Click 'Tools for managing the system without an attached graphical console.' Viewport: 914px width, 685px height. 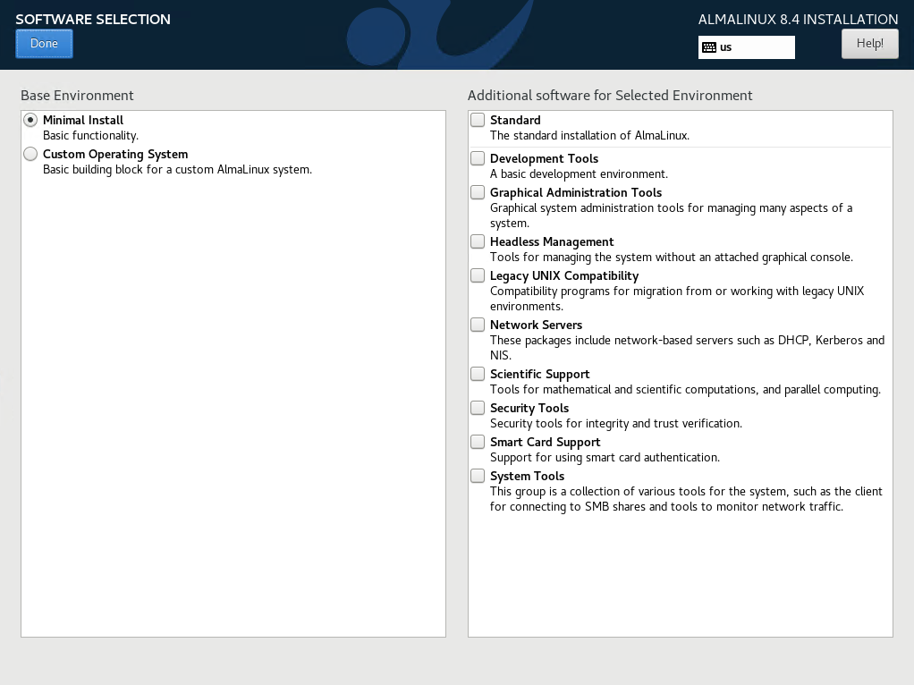pyautogui.click(x=672, y=258)
